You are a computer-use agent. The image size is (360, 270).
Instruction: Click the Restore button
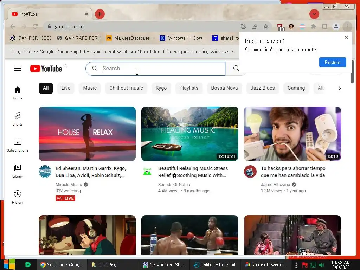[333, 62]
